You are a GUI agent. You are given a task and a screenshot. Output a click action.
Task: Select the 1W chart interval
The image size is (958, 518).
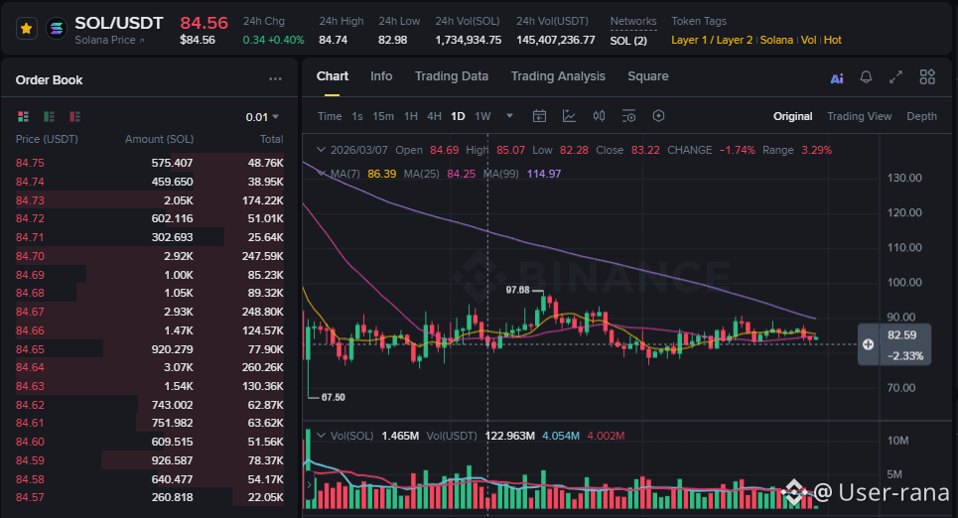pyautogui.click(x=482, y=116)
